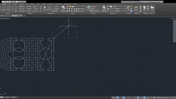Expand the Properties panel

pos(113,13)
